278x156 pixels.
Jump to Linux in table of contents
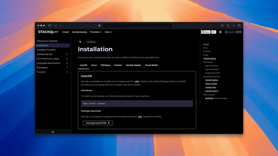pyautogui.click(x=205, y=48)
